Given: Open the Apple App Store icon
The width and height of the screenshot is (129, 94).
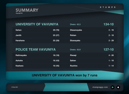Looking at the screenshot, I should click(x=118, y=87).
